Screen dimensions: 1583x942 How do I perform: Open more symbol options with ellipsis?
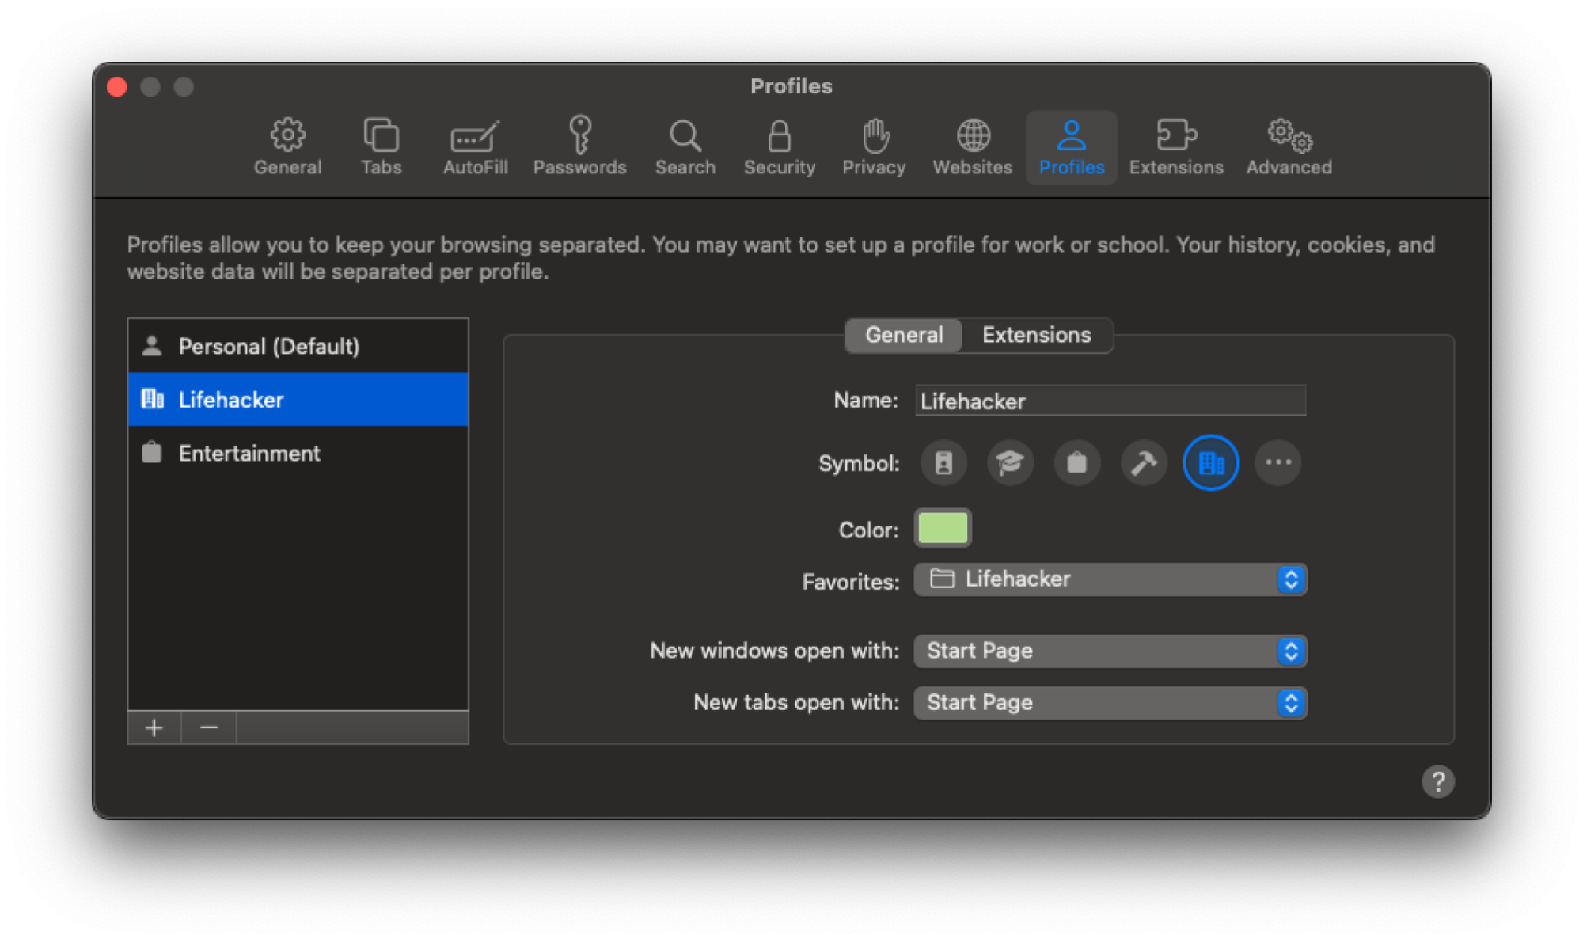point(1277,462)
